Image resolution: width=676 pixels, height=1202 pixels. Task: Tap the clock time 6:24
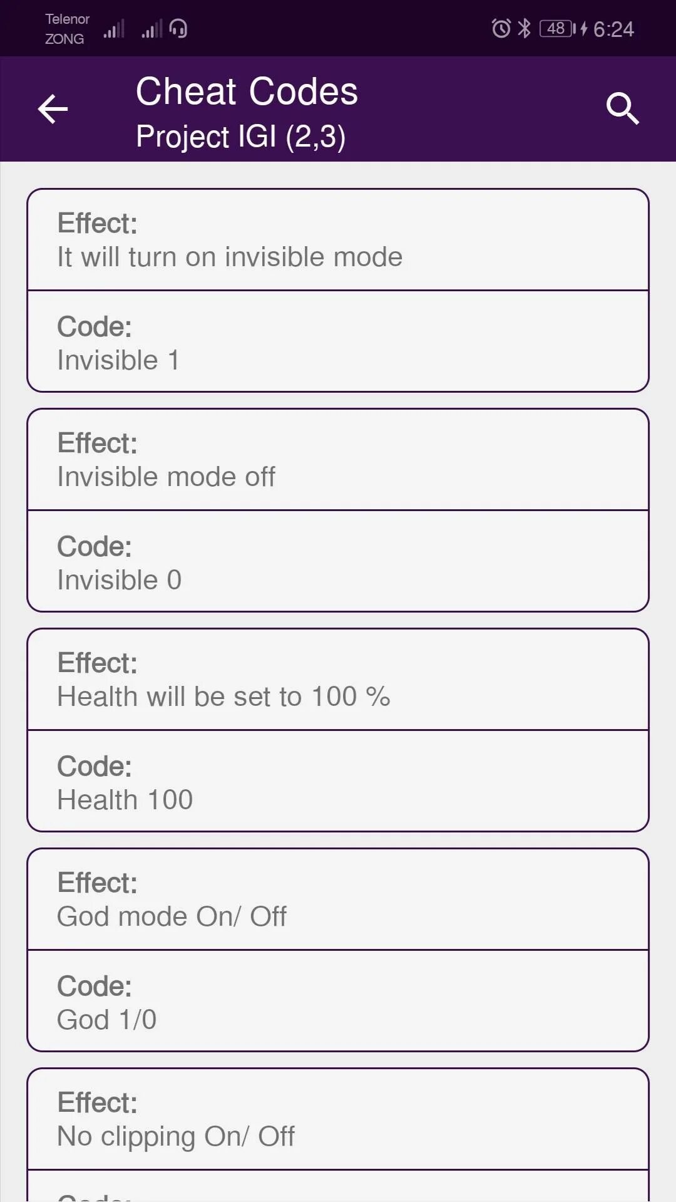point(613,29)
